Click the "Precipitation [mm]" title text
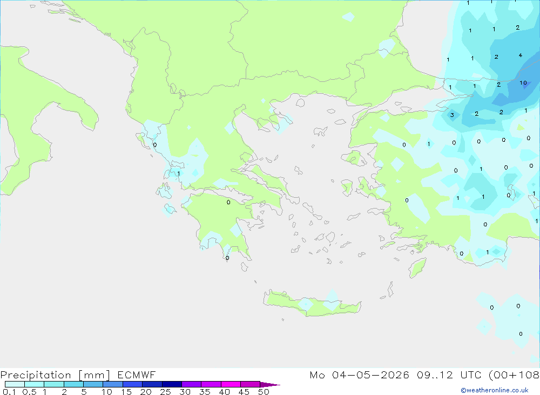The width and height of the screenshot is (540, 395). click(x=56, y=375)
